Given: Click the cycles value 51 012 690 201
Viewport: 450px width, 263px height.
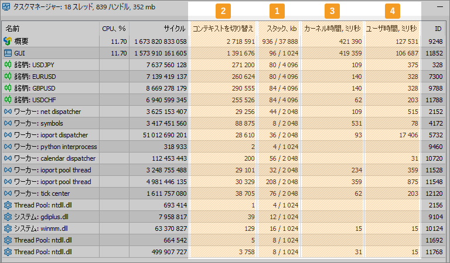Looking at the screenshot, I should [165, 135].
